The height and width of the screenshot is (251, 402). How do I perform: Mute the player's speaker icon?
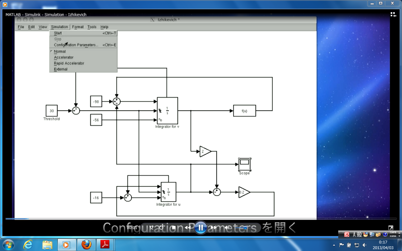pyautogui.click(x=227, y=228)
